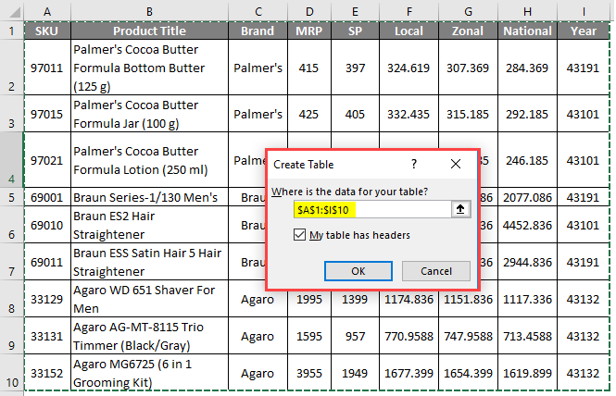This screenshot has width=616, height=396.
Task: Click the SKU header cell
Action: tap(47, 31)
